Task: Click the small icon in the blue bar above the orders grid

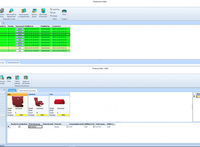Action: tap(3, 23)
